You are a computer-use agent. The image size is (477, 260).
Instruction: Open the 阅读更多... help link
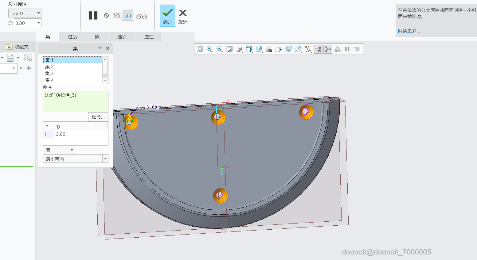409,31
